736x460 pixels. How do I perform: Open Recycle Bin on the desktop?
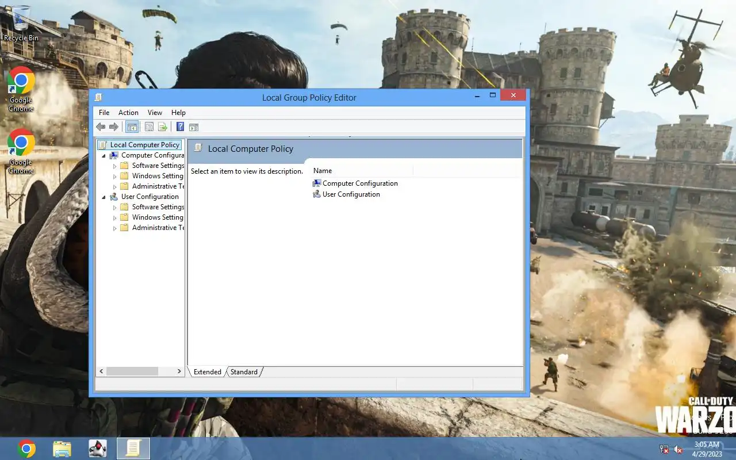(21, 24)
